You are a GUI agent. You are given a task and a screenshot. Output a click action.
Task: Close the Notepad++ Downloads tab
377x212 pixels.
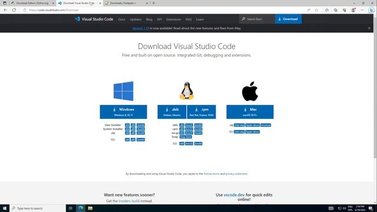[147, 3]
